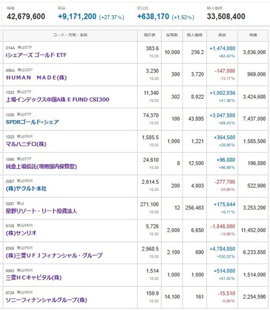Screen dimensions: 270x310
Task: Click market value 3,836,000
Action: (254, 52)
